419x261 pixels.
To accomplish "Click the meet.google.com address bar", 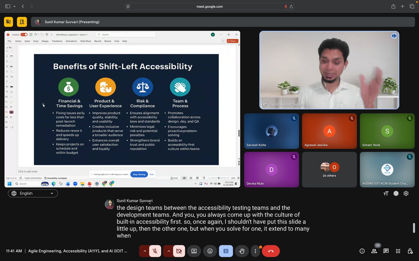I will pos(210,7).
